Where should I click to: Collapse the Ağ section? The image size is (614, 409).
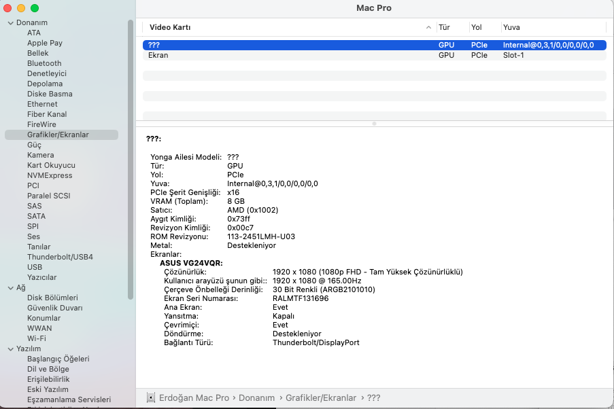(x=10, y=288)
